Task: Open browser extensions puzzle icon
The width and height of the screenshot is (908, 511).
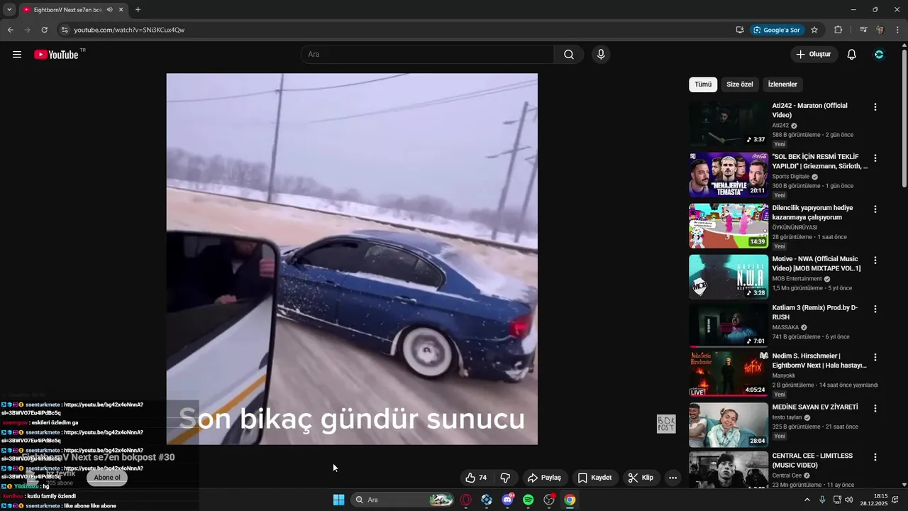Action: (x=838, y=30)
